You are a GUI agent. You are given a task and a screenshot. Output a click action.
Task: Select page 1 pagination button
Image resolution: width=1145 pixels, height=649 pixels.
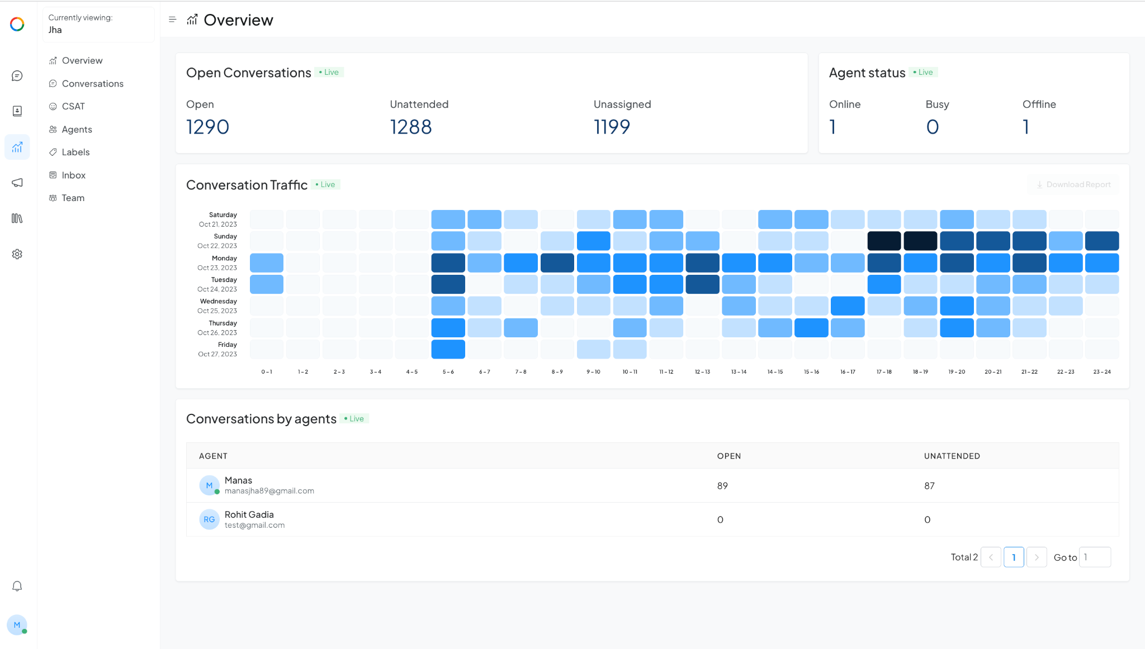[1014, 557]
